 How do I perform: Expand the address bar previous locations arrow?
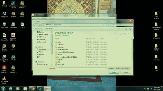pos(104,25)
